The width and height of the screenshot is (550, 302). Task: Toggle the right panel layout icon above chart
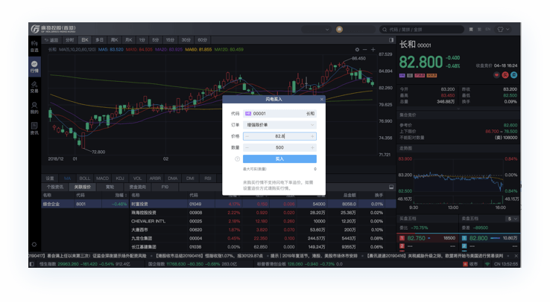click(x=391, y=40)
